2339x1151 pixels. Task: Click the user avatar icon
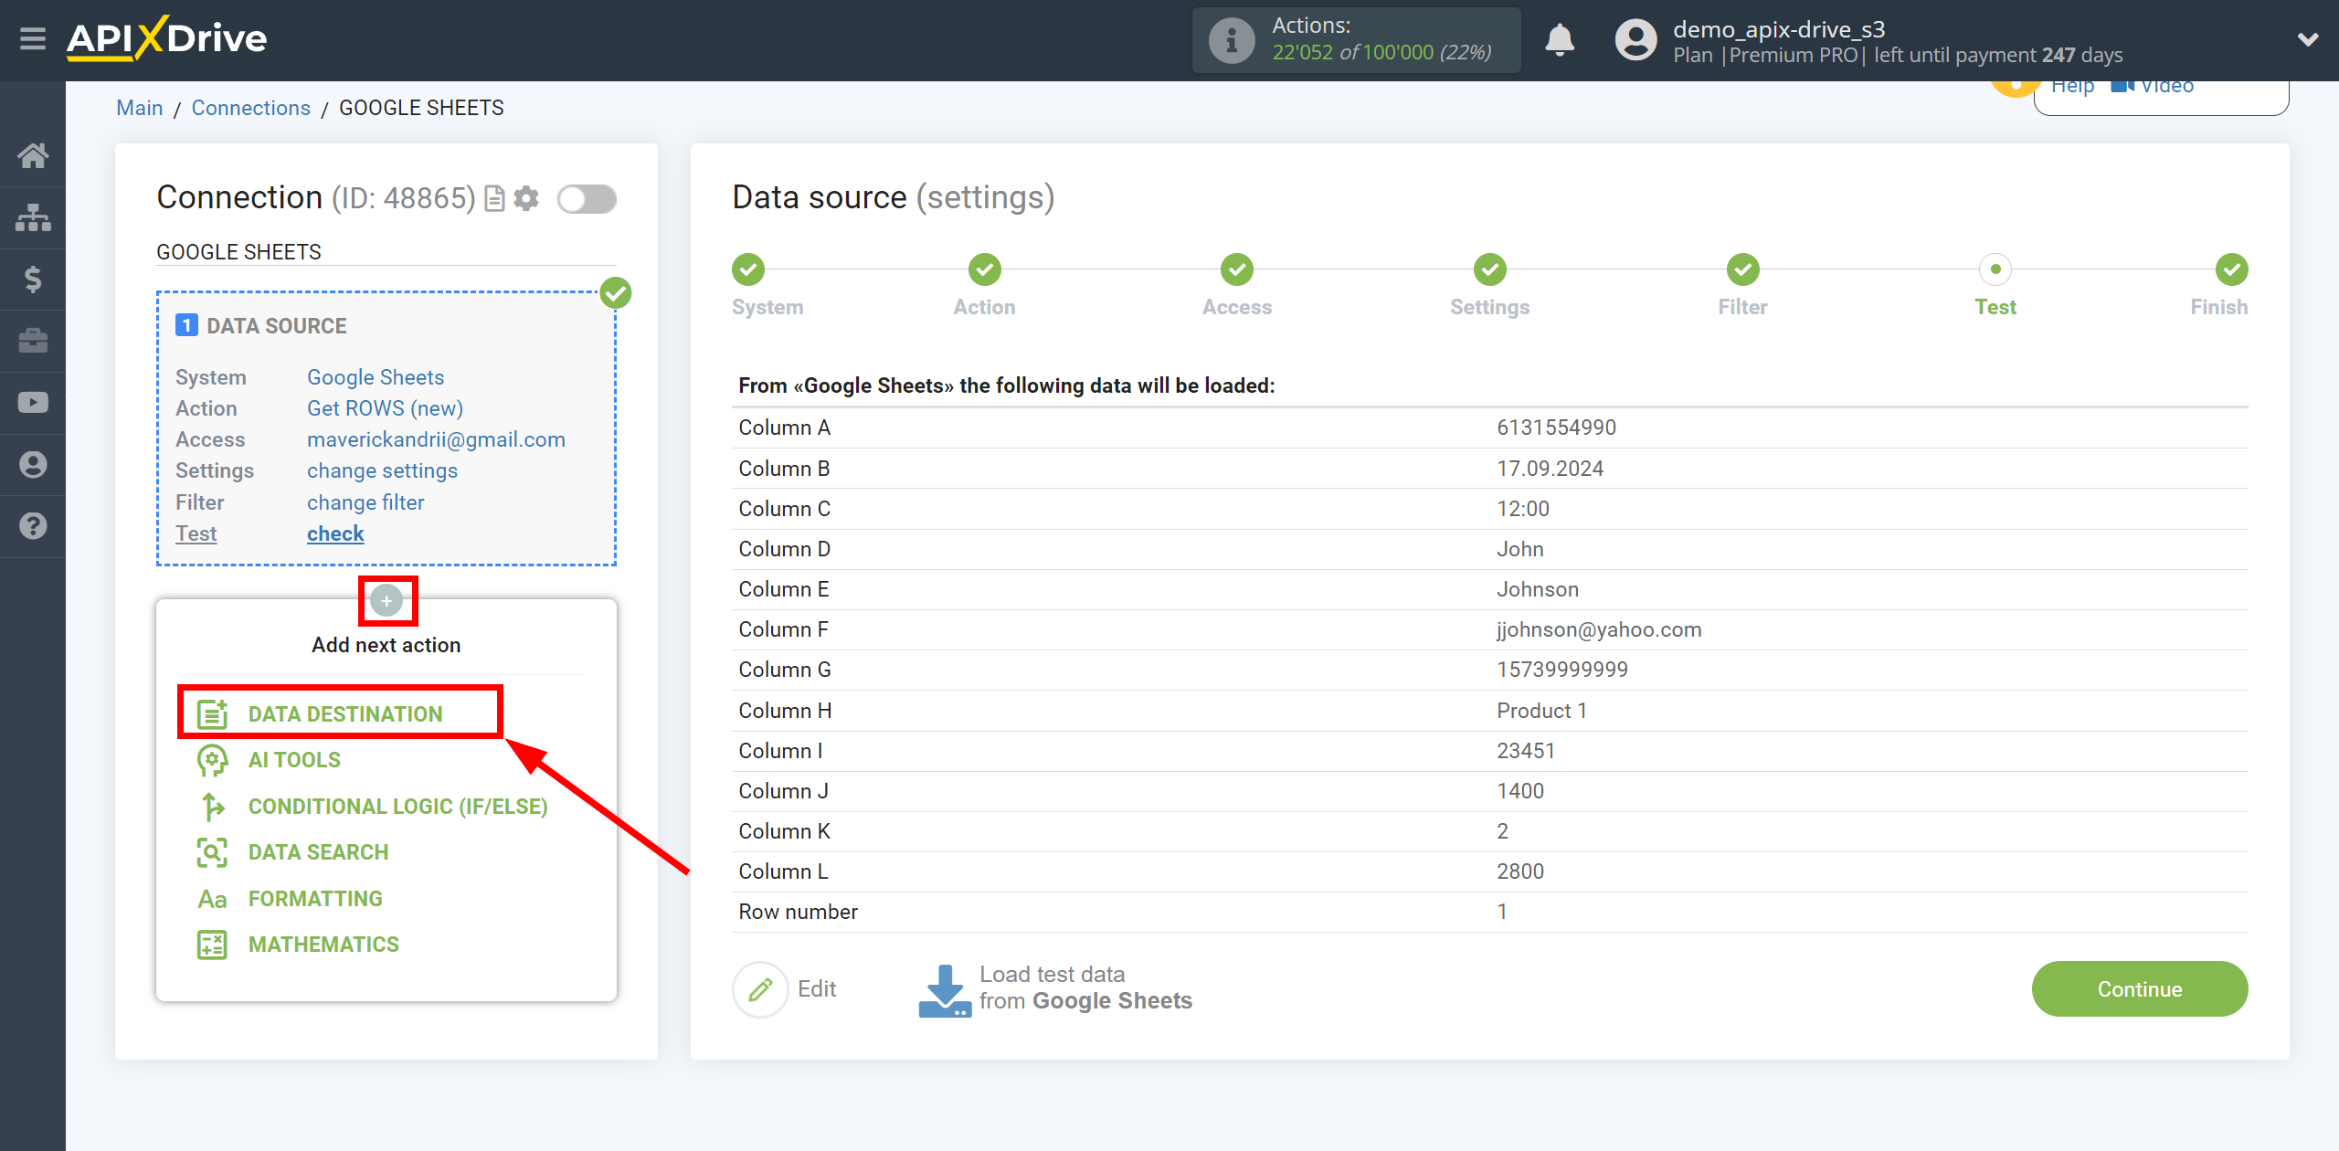(1635, 40)
